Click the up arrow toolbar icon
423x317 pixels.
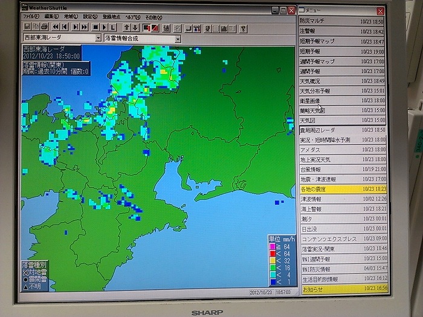pyautogui.click(x=126, y=28)
